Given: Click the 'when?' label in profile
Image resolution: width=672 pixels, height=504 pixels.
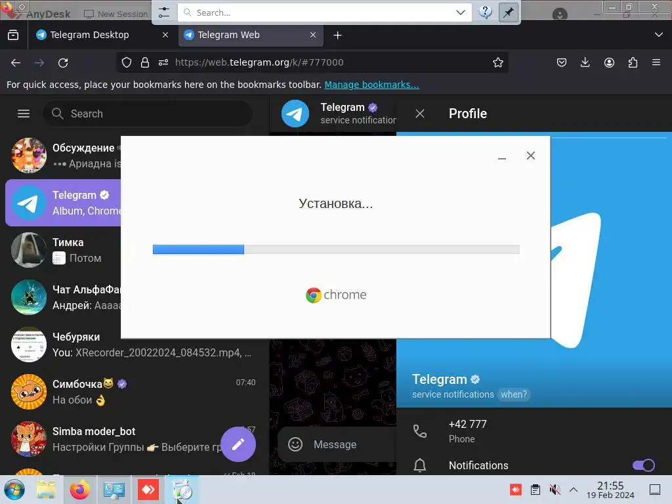Looking at the screenshot, I should [514, 394].
